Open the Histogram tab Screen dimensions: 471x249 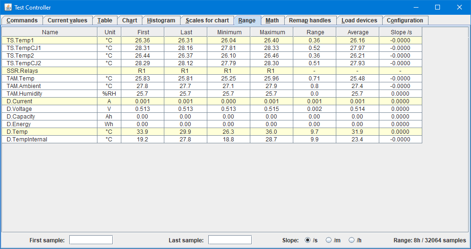[x=161, y=20]
